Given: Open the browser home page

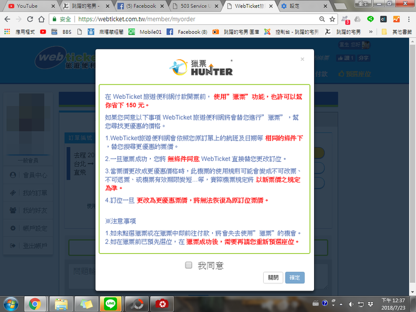Looking at the screenshot, I should coord(41,19).
